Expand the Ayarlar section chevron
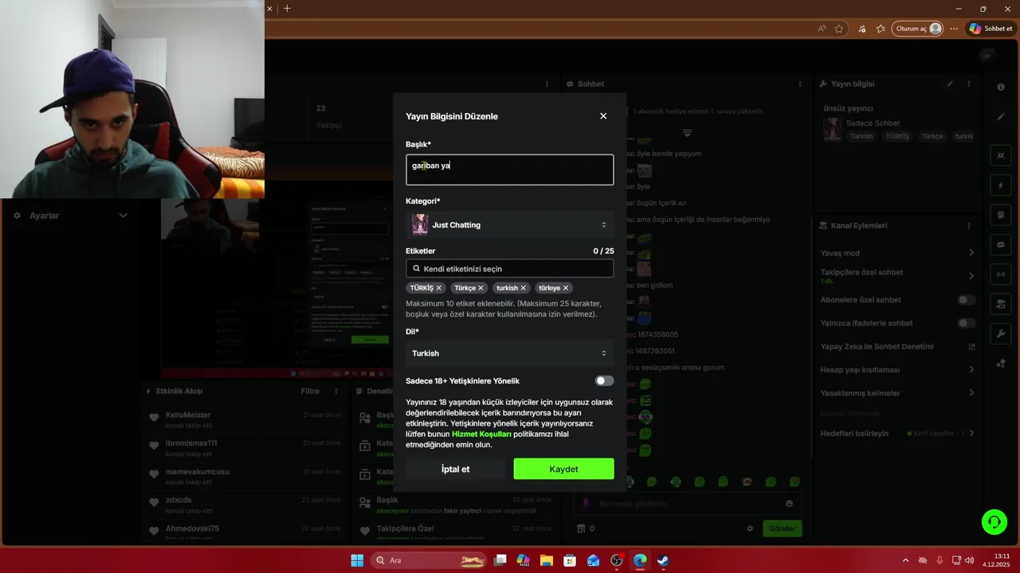 [123, 216]
